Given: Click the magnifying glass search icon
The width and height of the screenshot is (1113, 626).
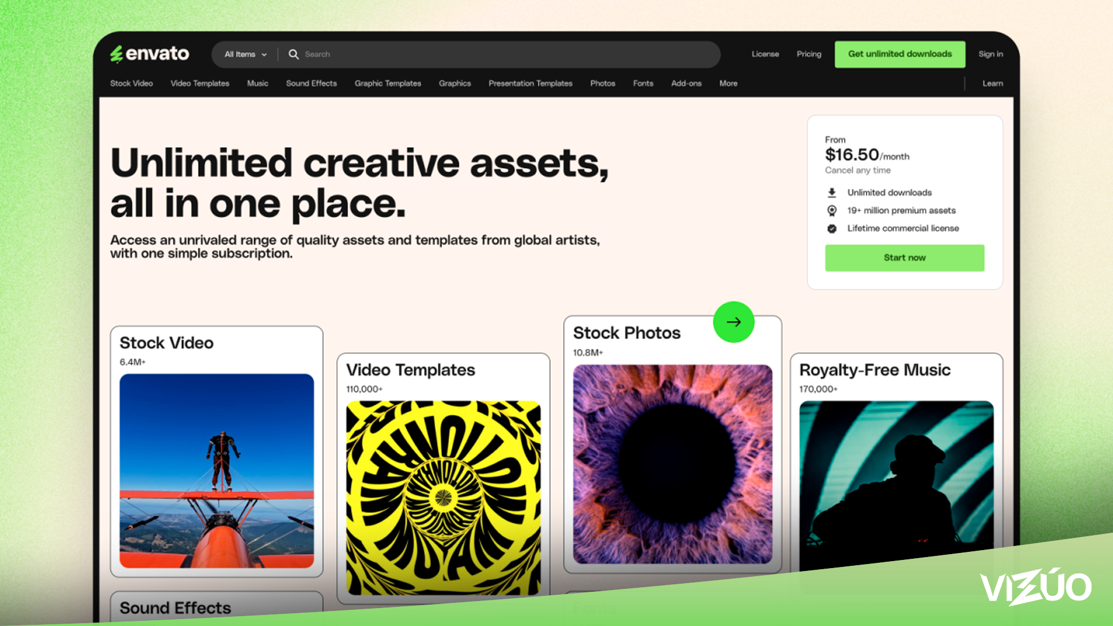Looking at the screenshot, I should coord(293,54).
